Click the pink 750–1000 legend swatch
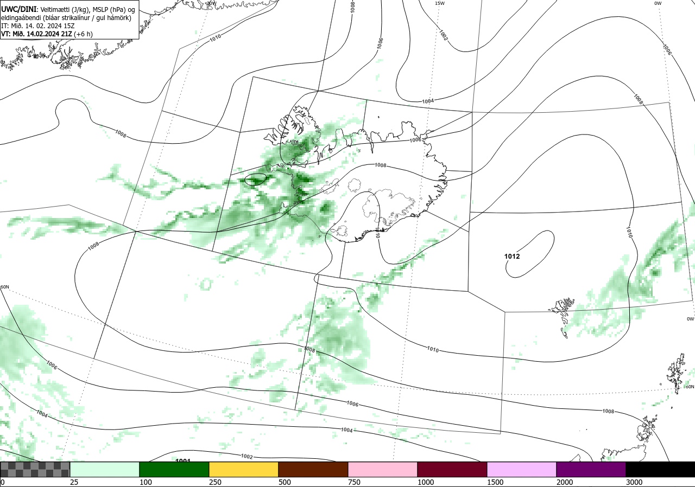 pyautogui.click(x=383, y=469)
